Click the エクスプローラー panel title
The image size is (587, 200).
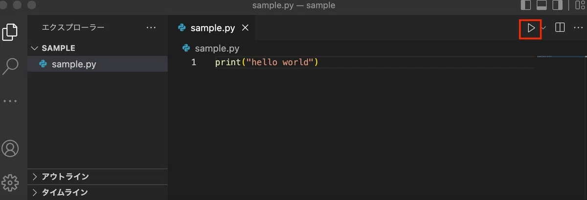coord(73,28)
